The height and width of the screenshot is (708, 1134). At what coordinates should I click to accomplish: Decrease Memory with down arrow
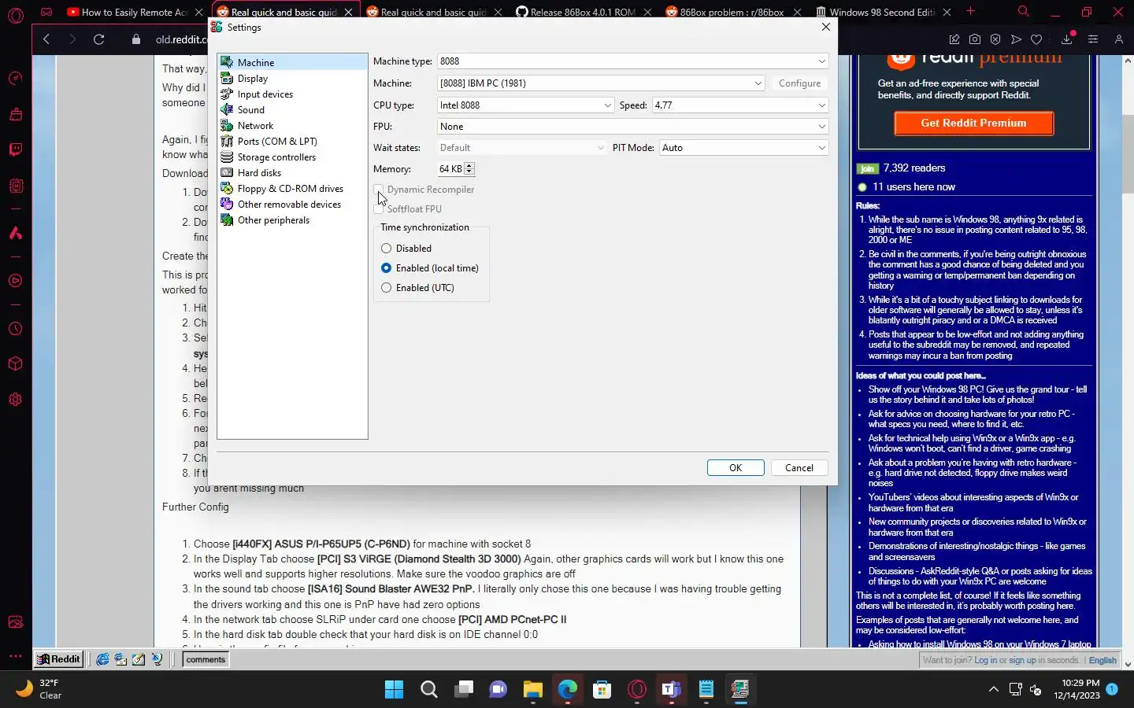coord(469,172)
